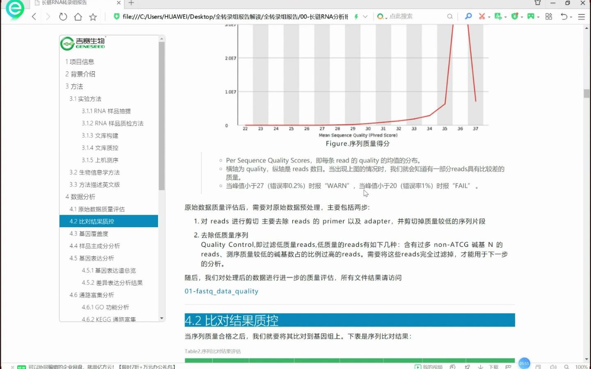Image resolution: width=591 pixels, height=369 pixels.
Task: Open the search engine selector dropdown
Action: pos(382,16)
